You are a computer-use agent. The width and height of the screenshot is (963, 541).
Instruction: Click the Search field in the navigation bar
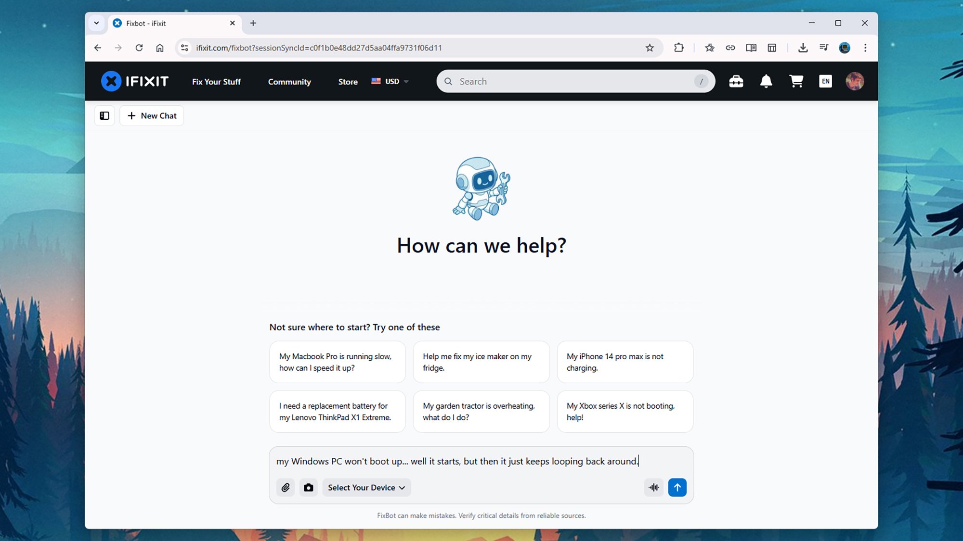[554, 81]
